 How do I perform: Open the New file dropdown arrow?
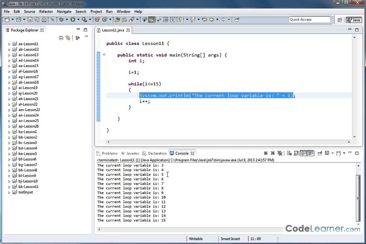13,20
